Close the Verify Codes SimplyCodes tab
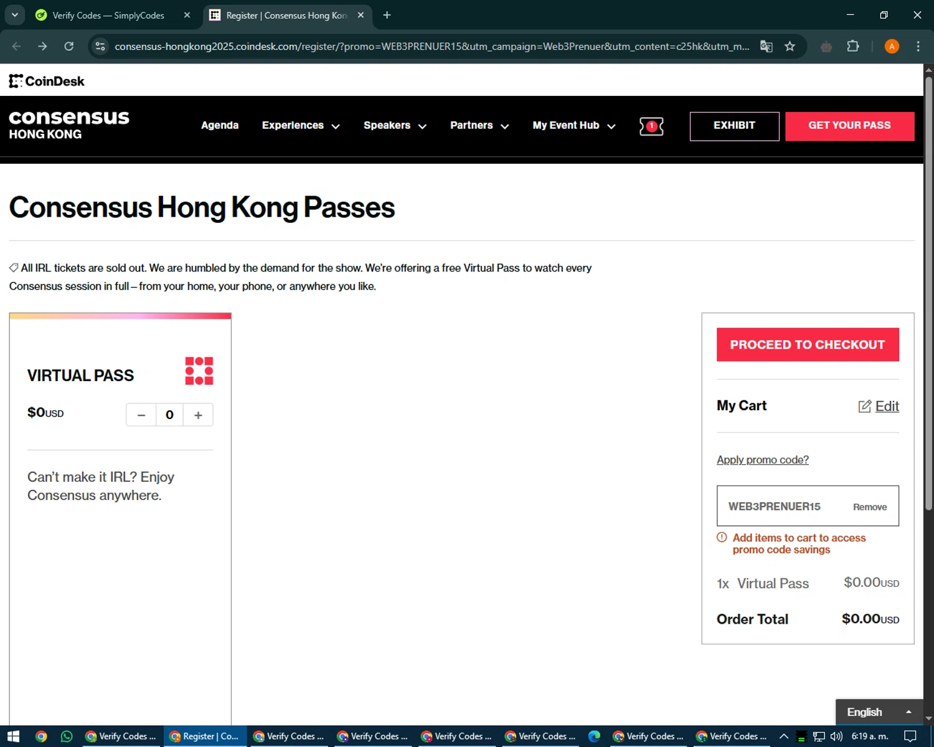 coord(187,15)
